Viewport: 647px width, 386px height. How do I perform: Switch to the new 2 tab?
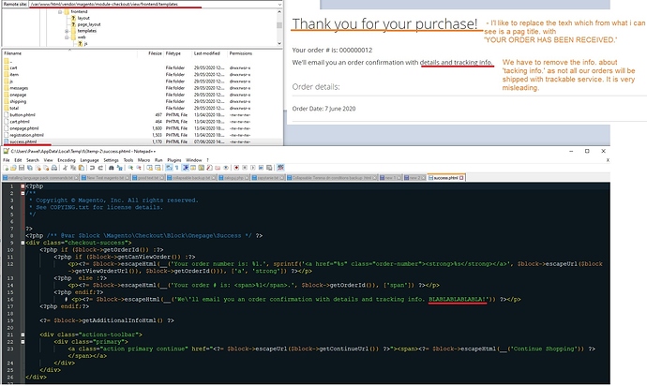pos(414,178)
